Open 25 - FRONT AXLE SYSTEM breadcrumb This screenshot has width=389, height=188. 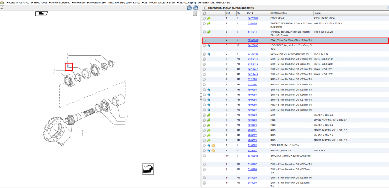pos(160,2)
